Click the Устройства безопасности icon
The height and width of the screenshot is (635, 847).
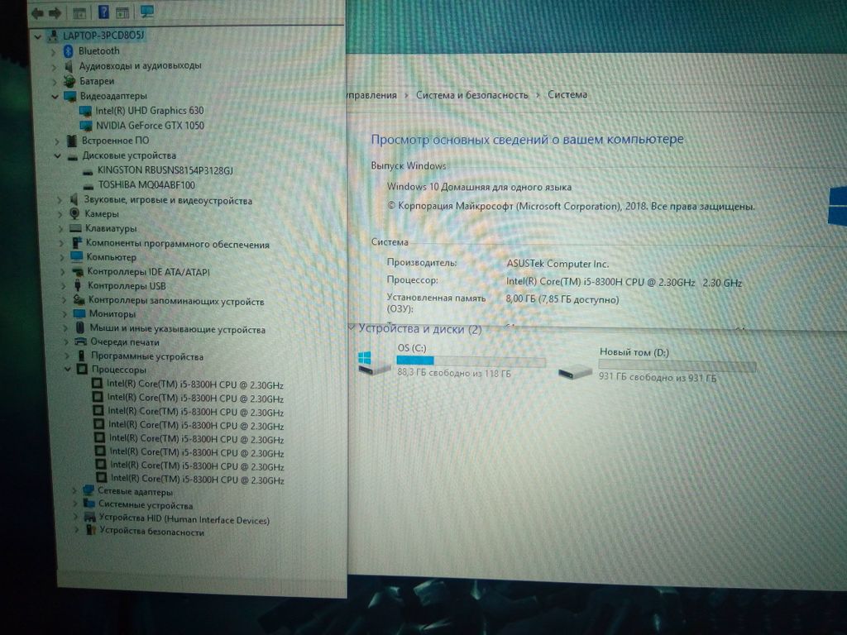91,530
